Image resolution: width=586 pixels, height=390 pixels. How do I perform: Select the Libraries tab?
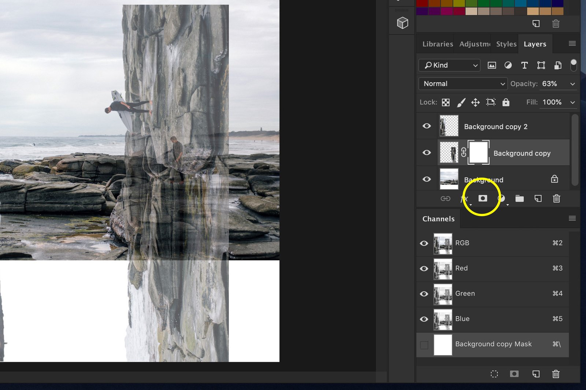click(437, 44)
